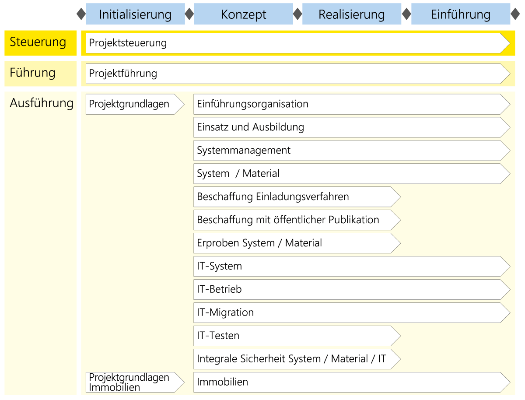This screenshot has height=400, width=525.
Task: Switch to the Einführung phase header
Action: (460, 14)
